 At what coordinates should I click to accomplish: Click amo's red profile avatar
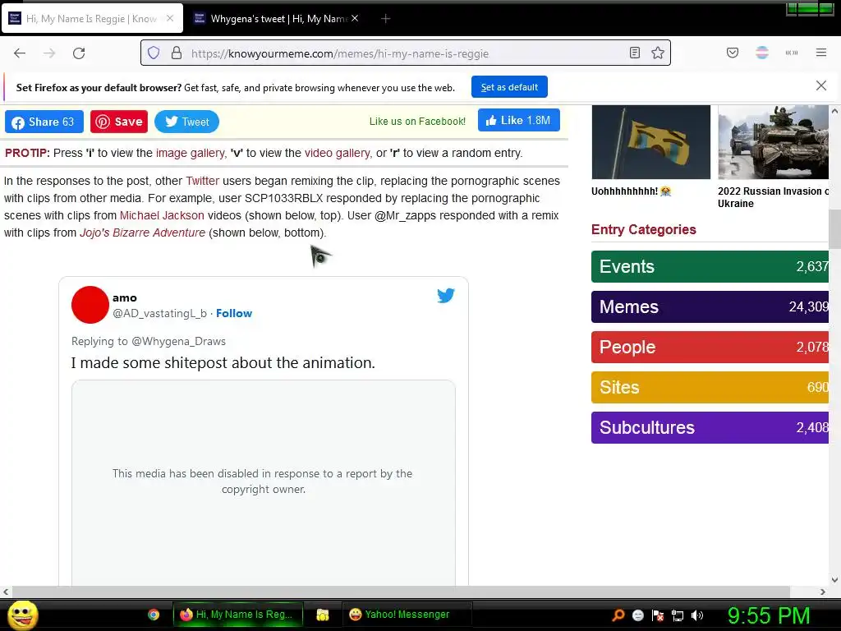[90, 305]
